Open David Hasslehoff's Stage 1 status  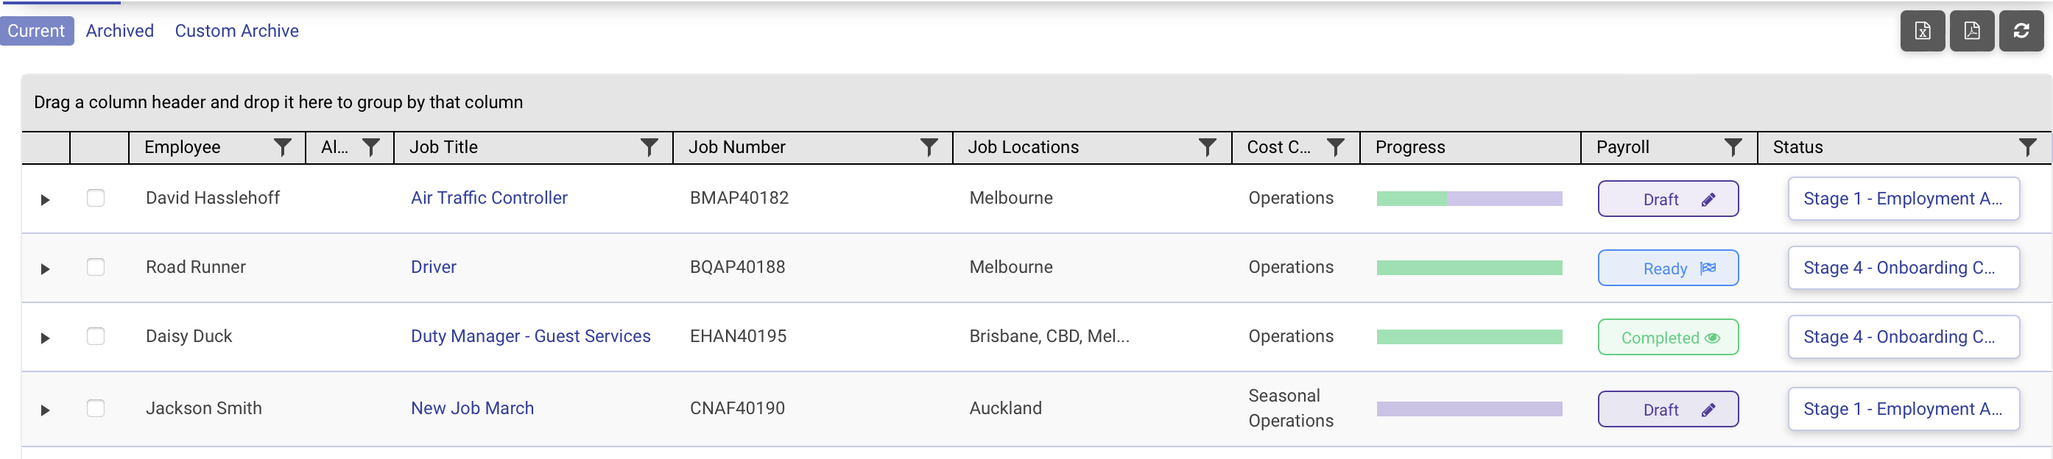pyautogui.click(x=1904, y=199)
